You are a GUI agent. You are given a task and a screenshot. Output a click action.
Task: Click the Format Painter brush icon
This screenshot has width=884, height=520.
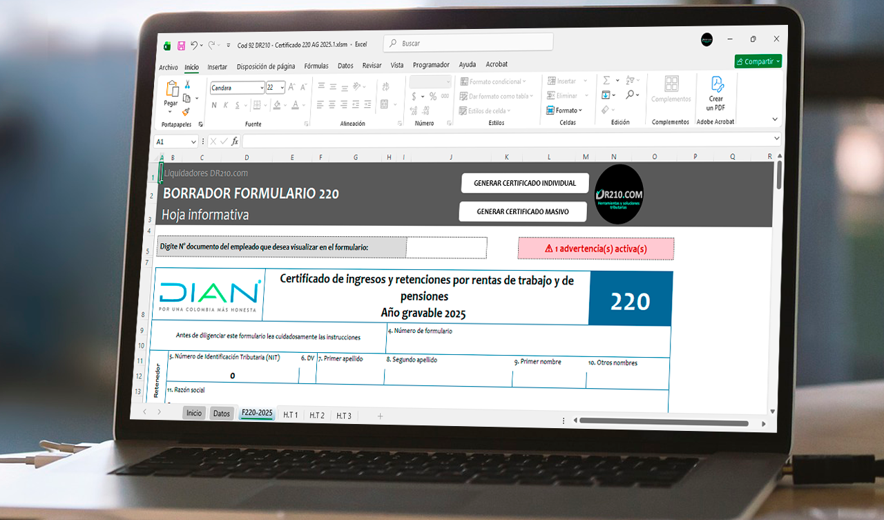186,111
